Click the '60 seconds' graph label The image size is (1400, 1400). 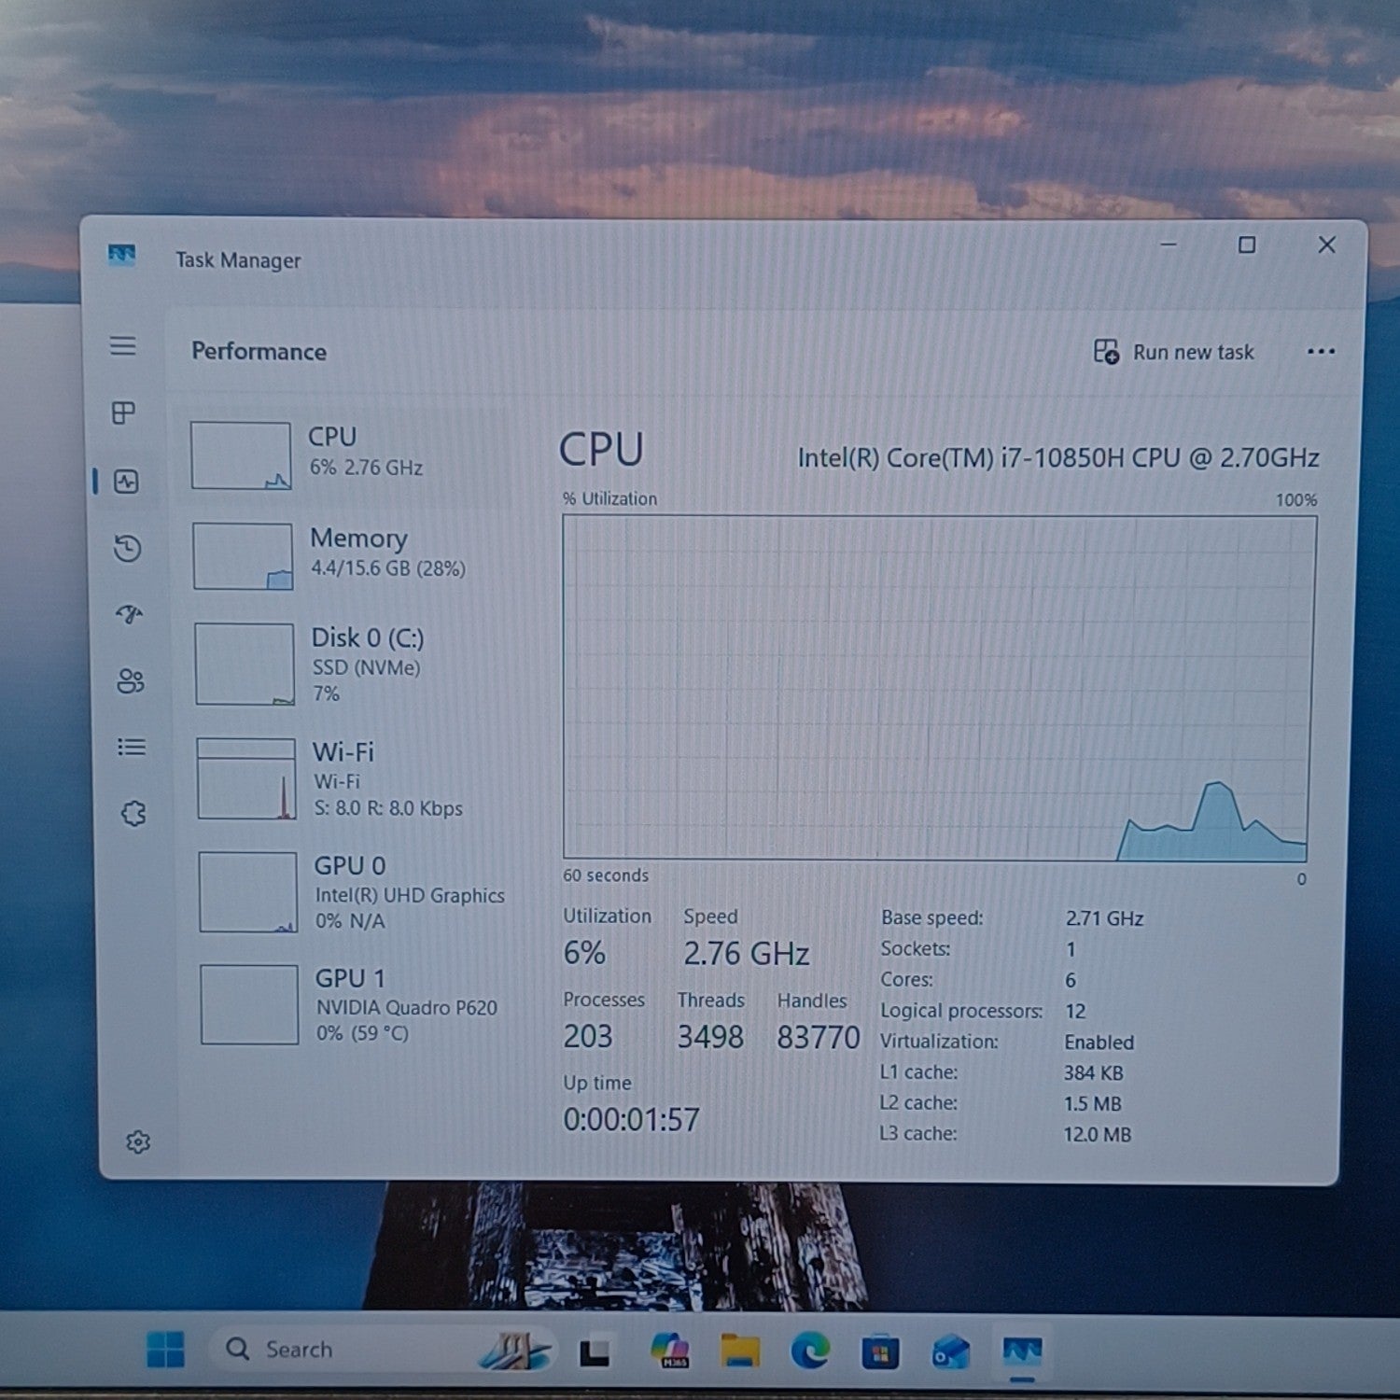tap(606, 875)
